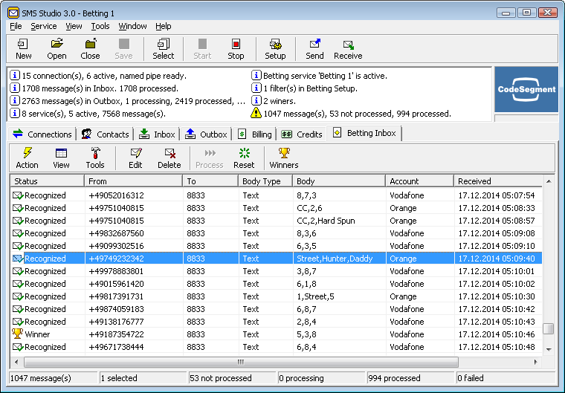565x393 pixels.
Task: Open the Action lightning toolbar button
Action: point(28,158)
